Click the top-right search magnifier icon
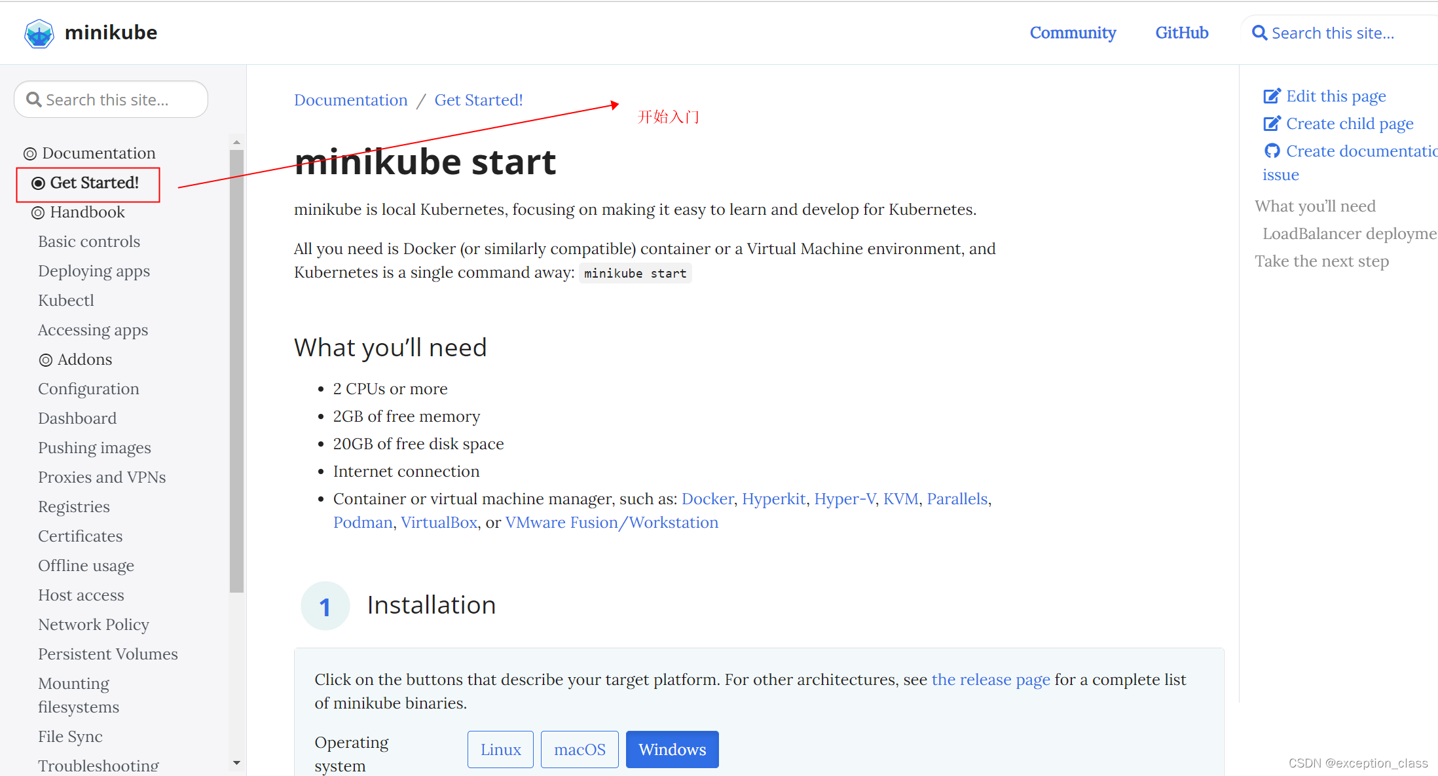The width and height of the screenshot is (1438, 776). 1259,33
